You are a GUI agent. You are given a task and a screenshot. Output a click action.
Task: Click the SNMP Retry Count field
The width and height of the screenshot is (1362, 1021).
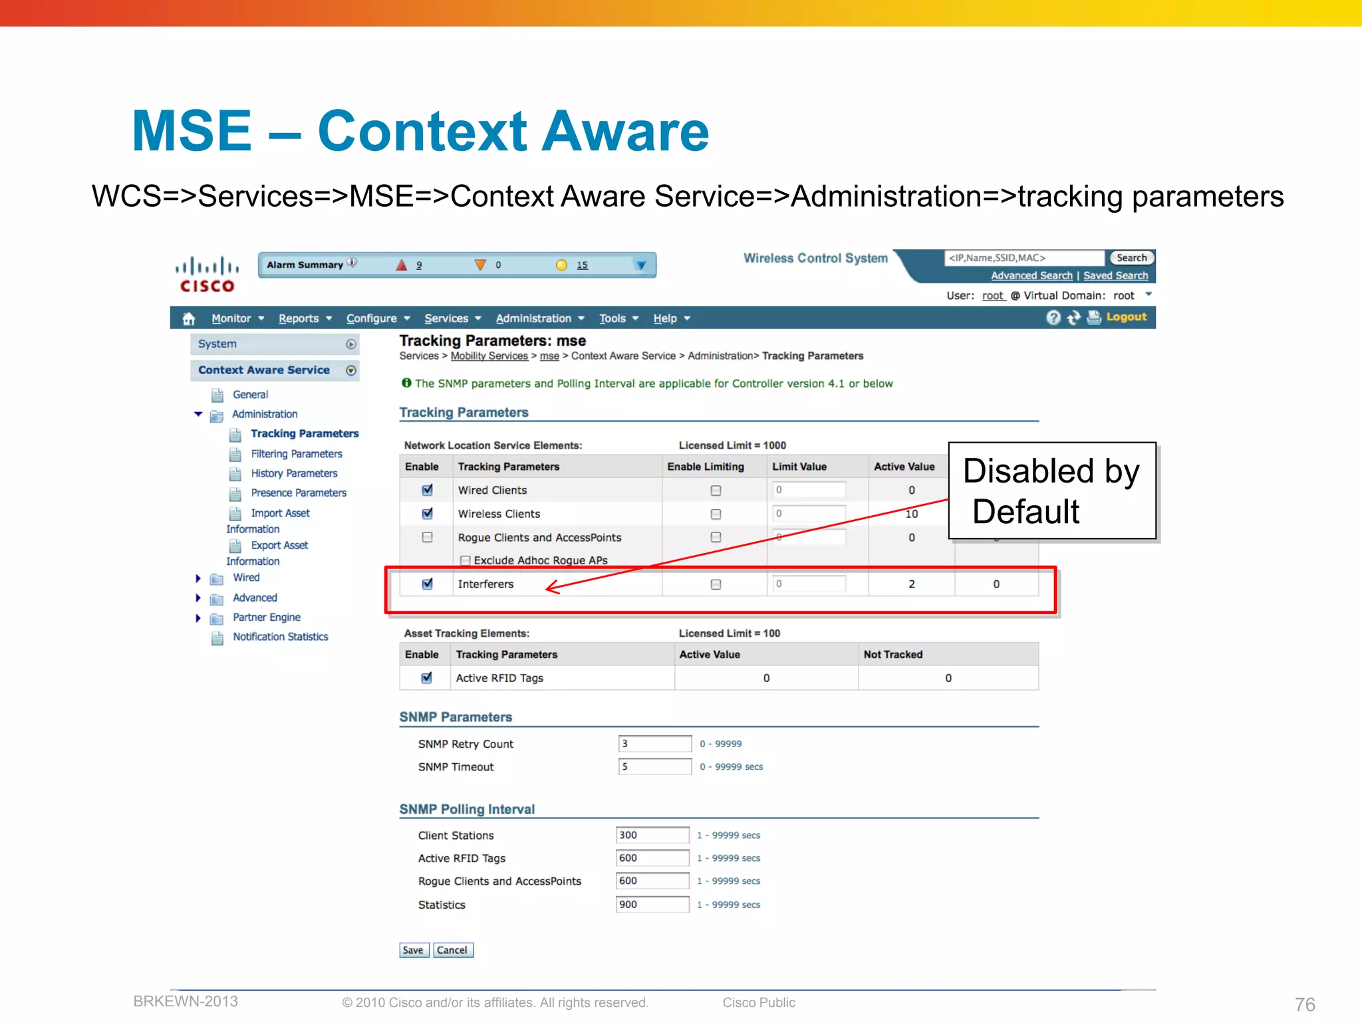pyautogui.click(x=654, y=744)
